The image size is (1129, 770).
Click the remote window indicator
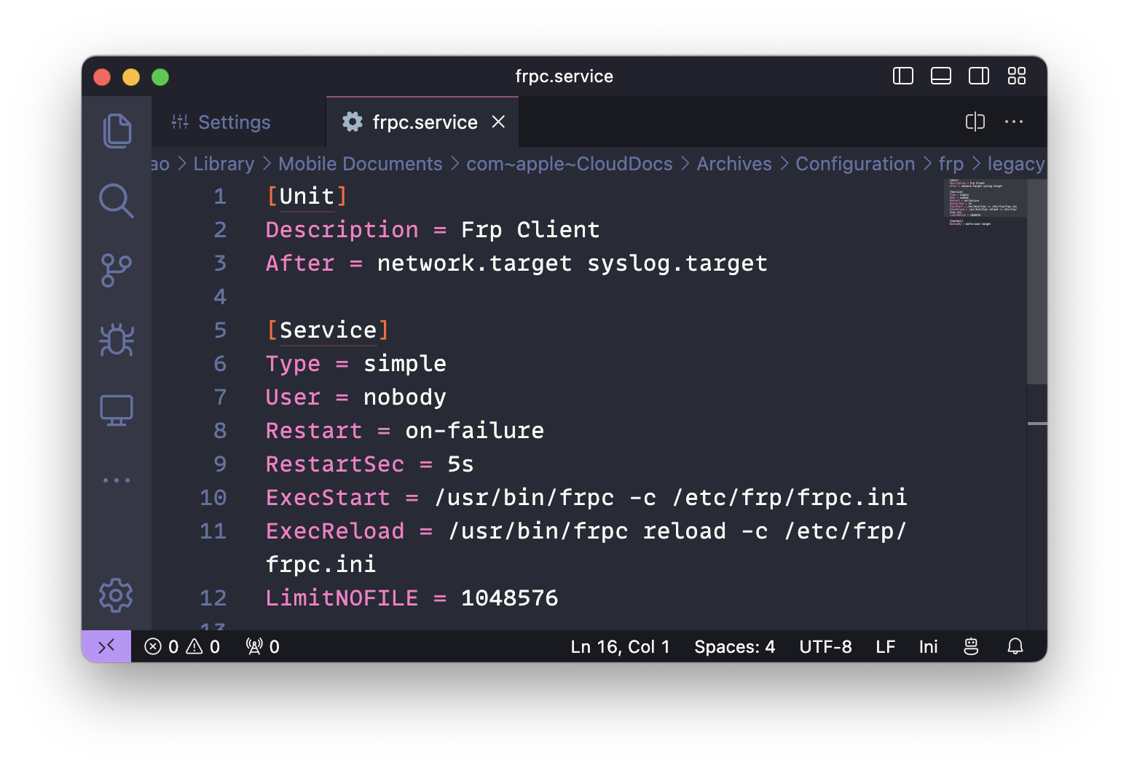[x=106, y=646]
